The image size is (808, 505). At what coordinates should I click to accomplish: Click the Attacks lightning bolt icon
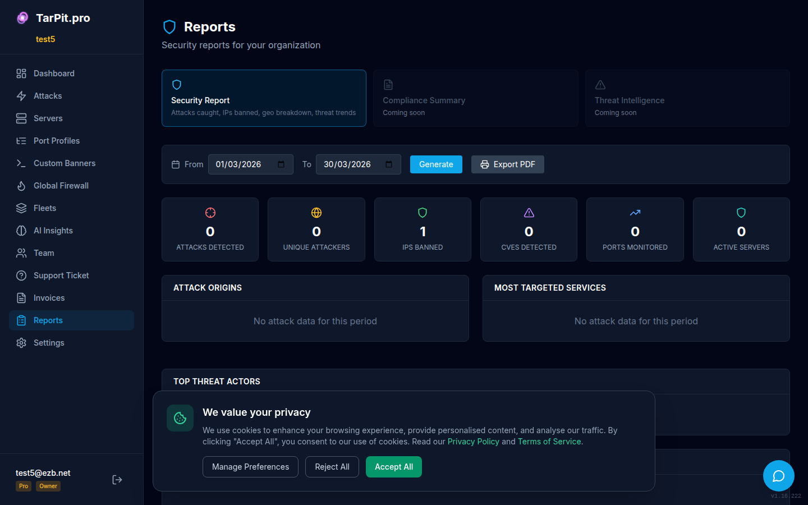click(x=21, y=96)
